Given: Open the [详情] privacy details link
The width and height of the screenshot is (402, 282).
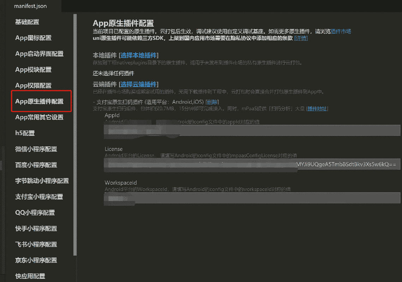Looking at the screenshot, I should click(301, 38).
